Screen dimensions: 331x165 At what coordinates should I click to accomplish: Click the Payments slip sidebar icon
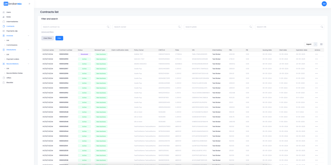(x=4, y=31)
